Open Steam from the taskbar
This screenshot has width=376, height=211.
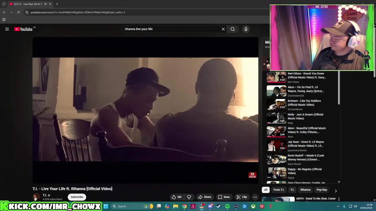click(219, 206)
